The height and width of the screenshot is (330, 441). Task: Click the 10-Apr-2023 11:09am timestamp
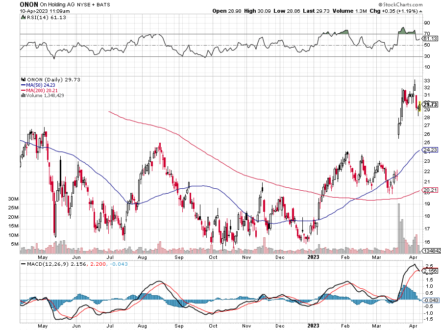[x=45, y=11]
